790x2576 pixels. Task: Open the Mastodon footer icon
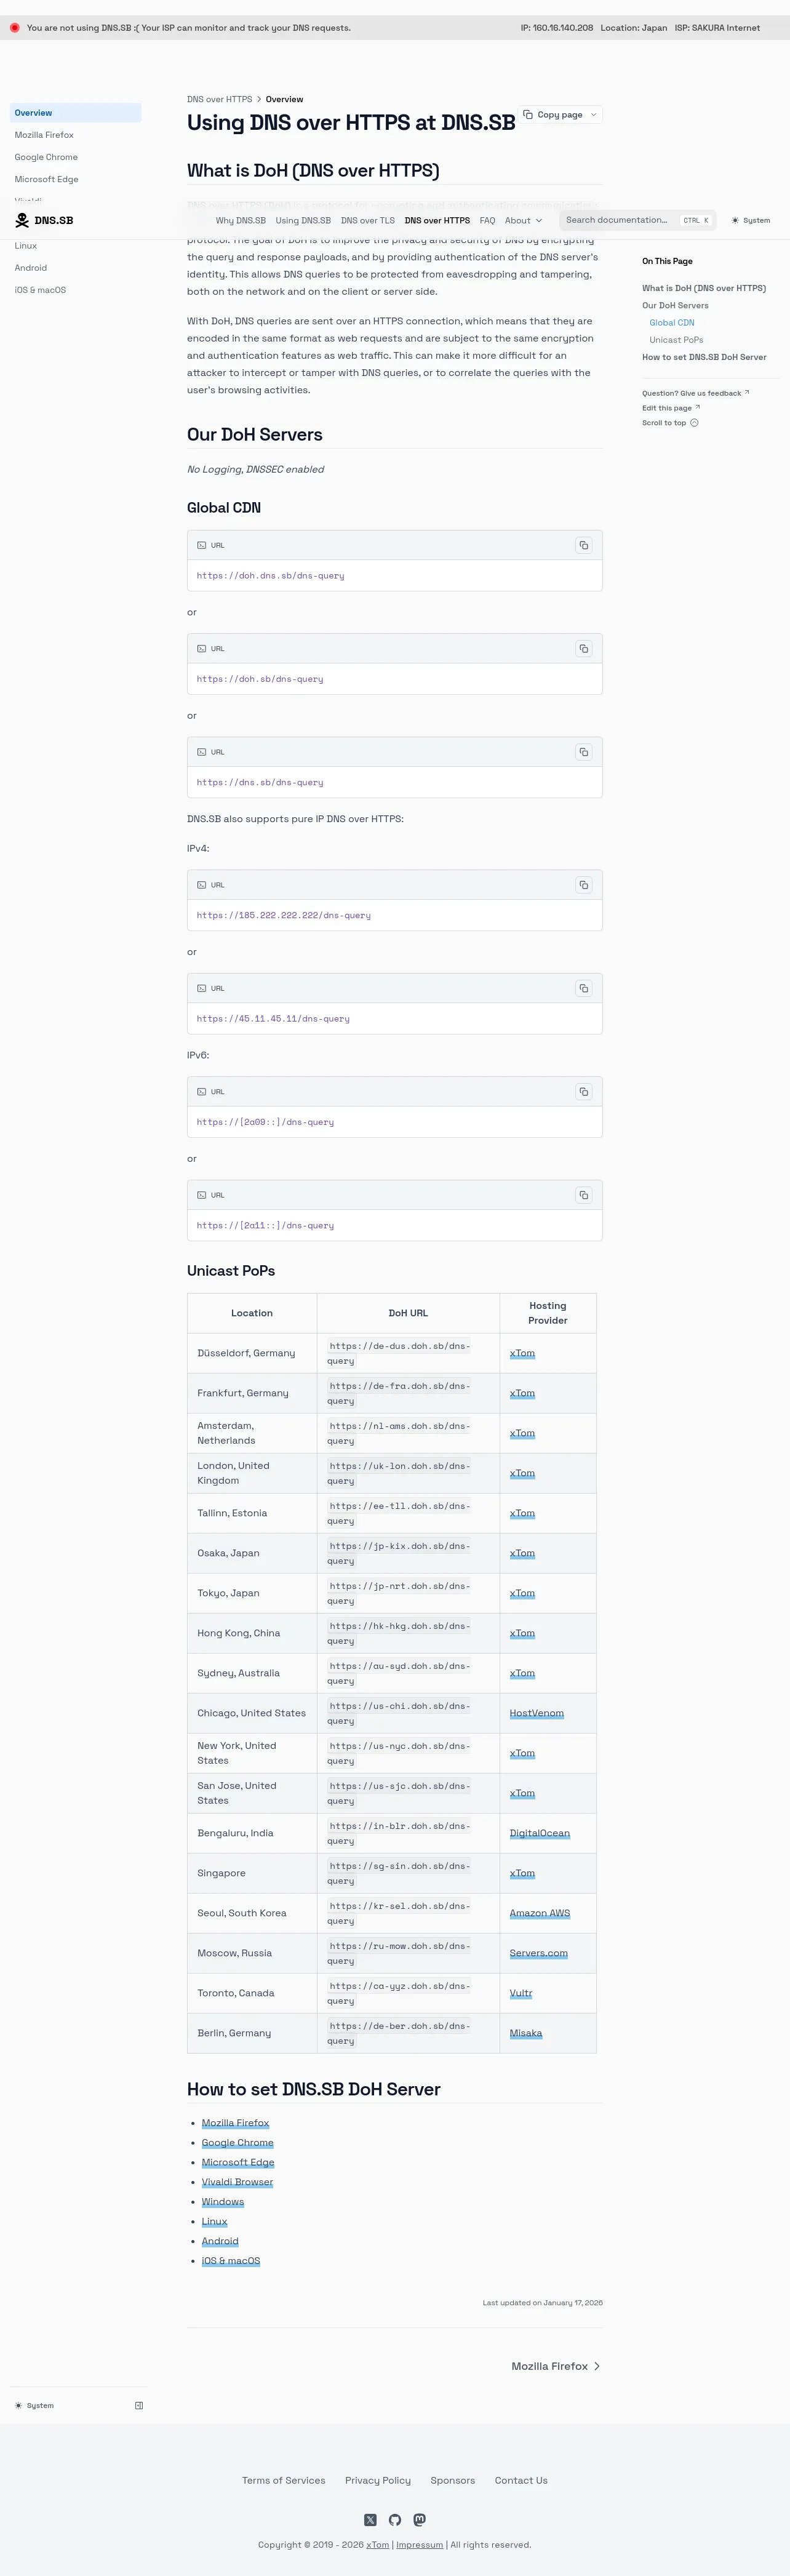(420, 2520)
